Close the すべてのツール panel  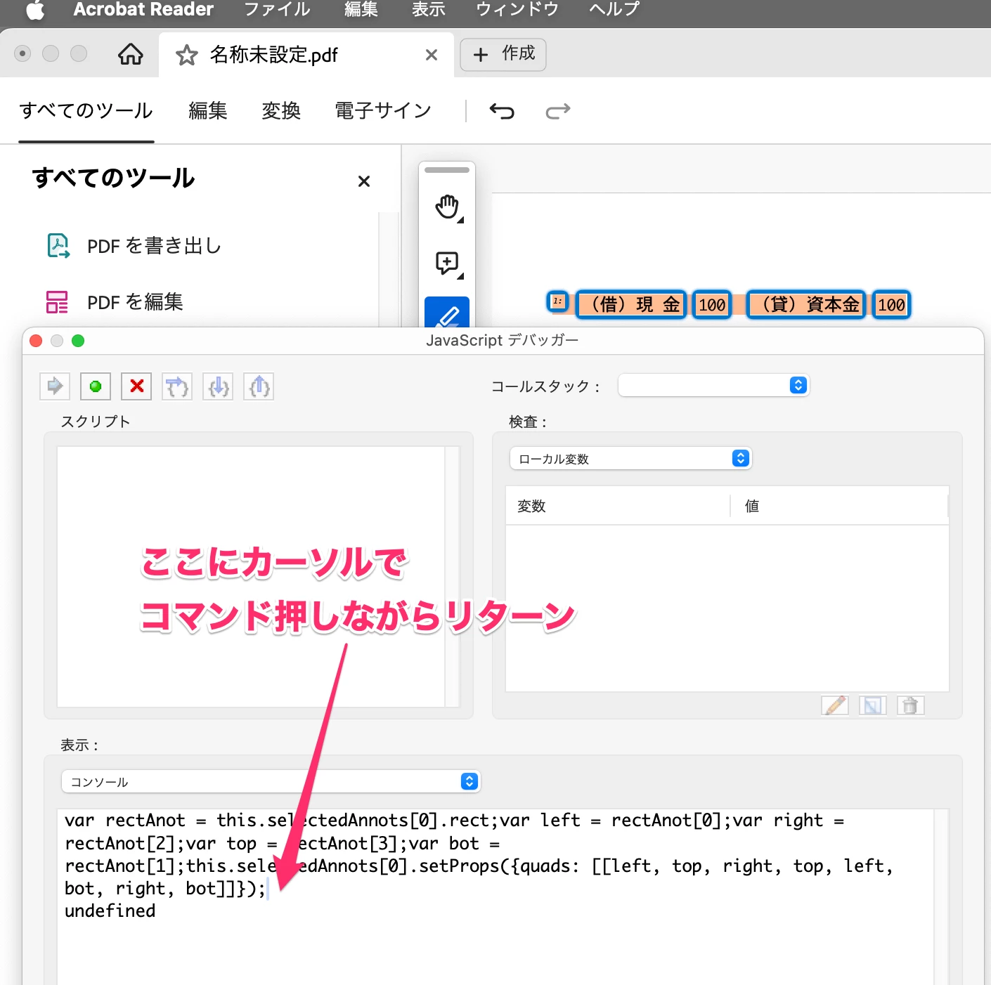(x=364, y=181)
